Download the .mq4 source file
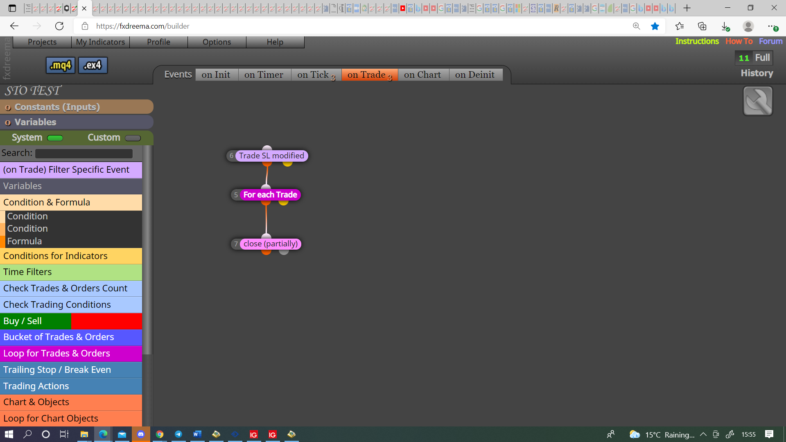786x442 pixels. (x=61, y=65)
